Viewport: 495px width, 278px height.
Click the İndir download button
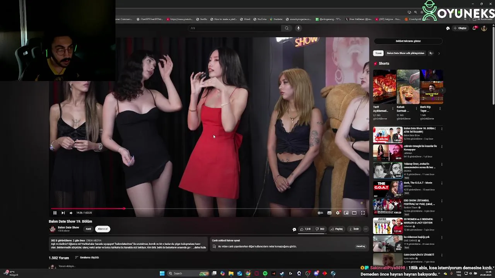pos(354,229)
